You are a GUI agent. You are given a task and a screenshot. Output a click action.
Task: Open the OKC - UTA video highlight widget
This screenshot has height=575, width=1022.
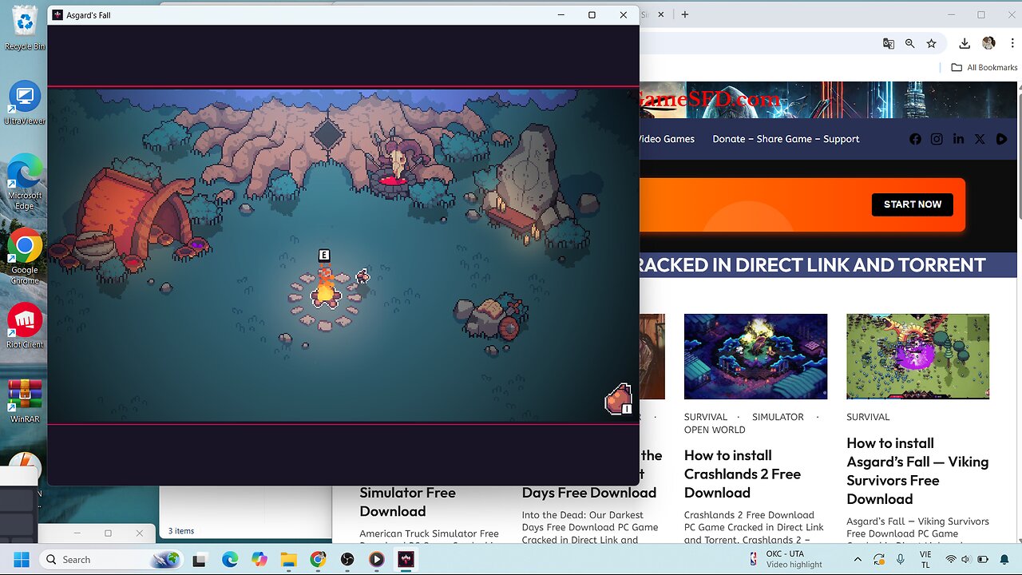coord(784,559)
